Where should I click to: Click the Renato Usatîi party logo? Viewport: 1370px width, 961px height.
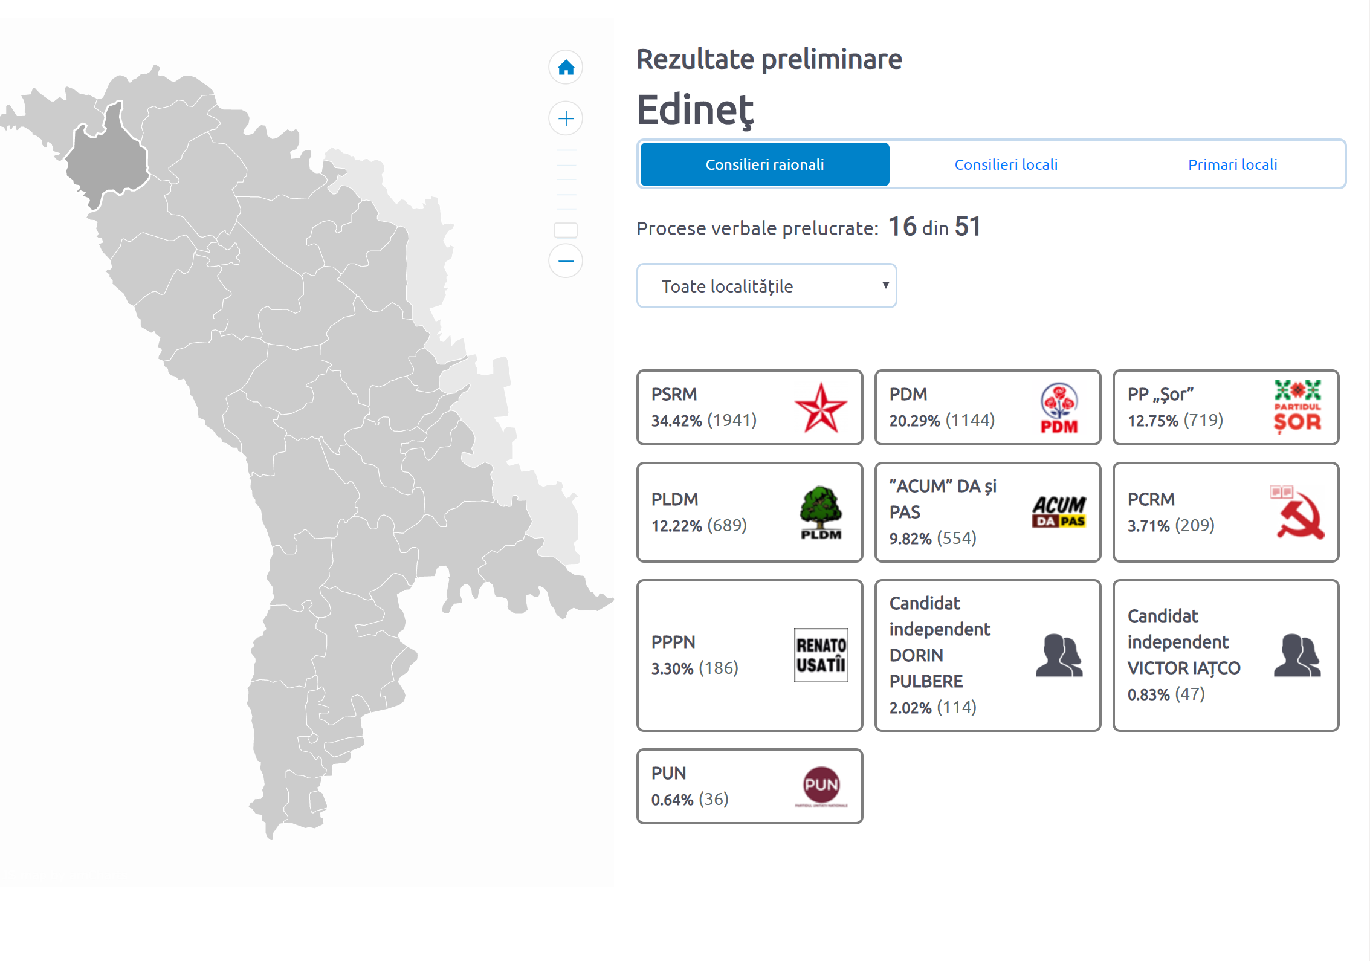click(x=820, y=655)
